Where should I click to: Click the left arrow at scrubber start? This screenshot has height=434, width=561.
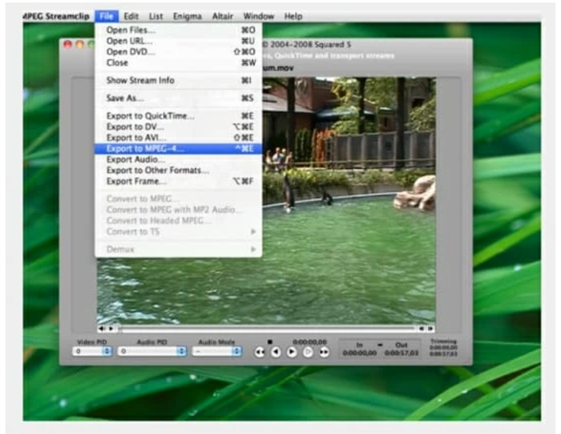[102, 328]
